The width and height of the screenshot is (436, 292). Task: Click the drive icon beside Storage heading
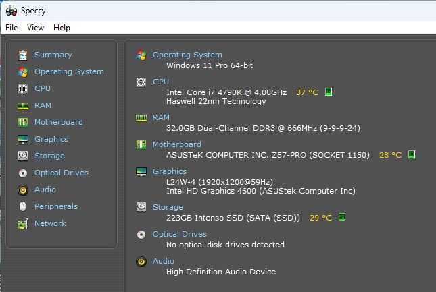pyautogui.click(x=141, y=207)
